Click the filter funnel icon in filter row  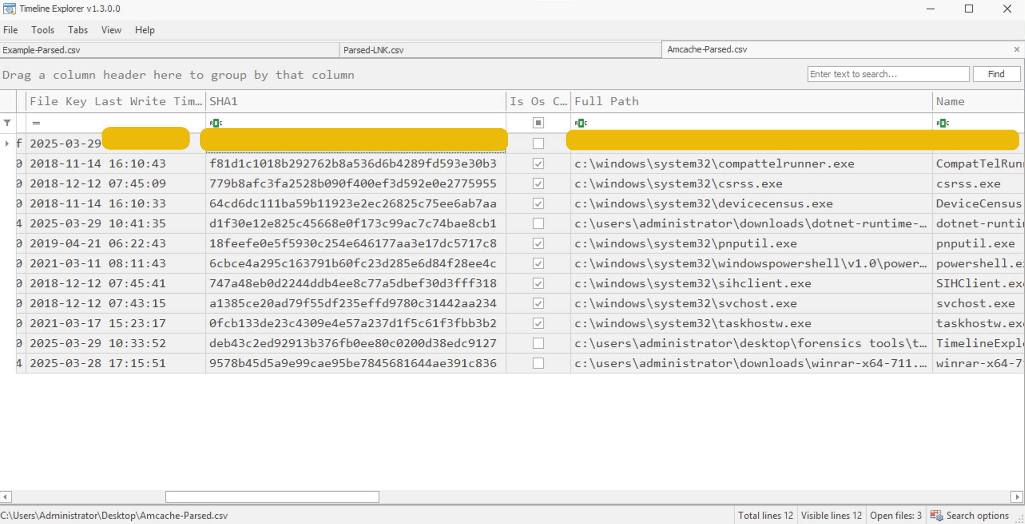pos(7,123)
